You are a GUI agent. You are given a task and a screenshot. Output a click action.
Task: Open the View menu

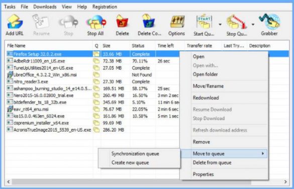pyautogui.click(x=67, y=7)
